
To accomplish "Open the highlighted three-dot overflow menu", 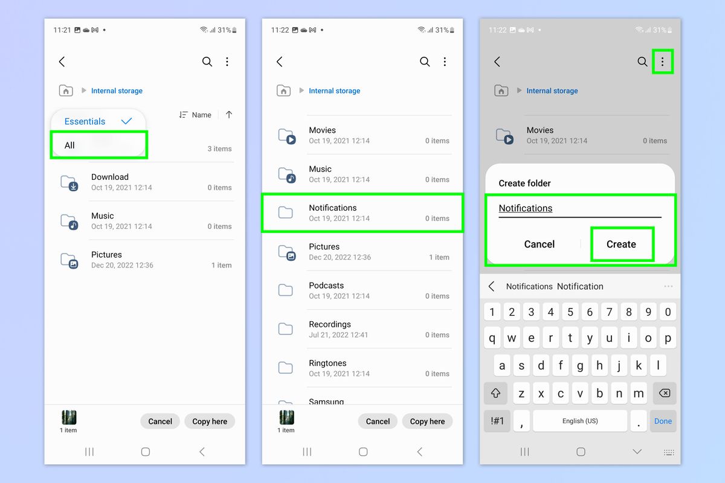I will click(663, 62).
